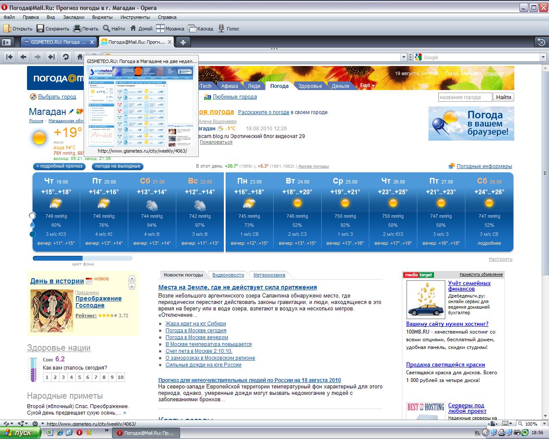Click the Сохранить (Save) floppy icon
The width and height of the screenshot is (549, 439).
(40, 29)
